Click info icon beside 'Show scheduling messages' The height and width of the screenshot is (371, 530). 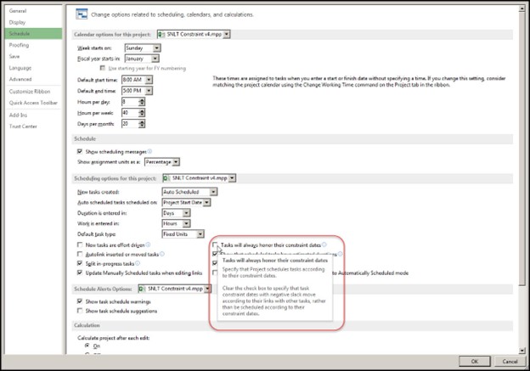pyautogui.click(x=149, y=151)
